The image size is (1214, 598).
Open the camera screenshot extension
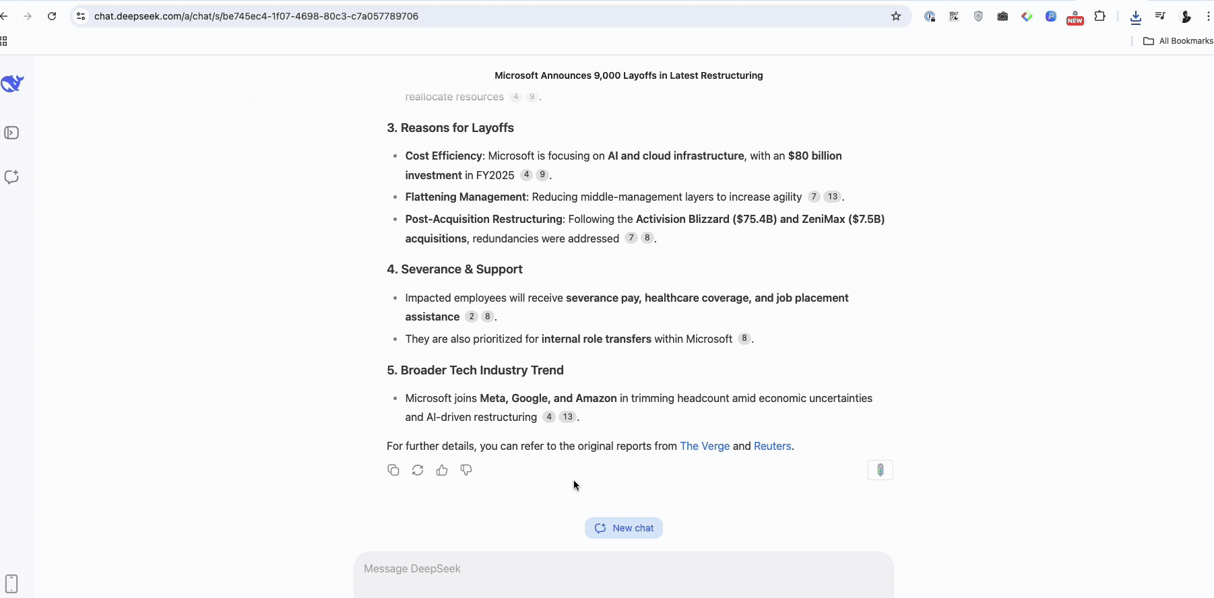[1002, 16]
